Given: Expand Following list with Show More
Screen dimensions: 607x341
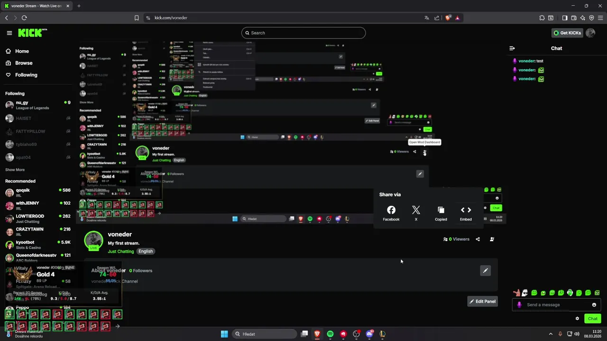Looking at the screenshot, I should [15, 170].
